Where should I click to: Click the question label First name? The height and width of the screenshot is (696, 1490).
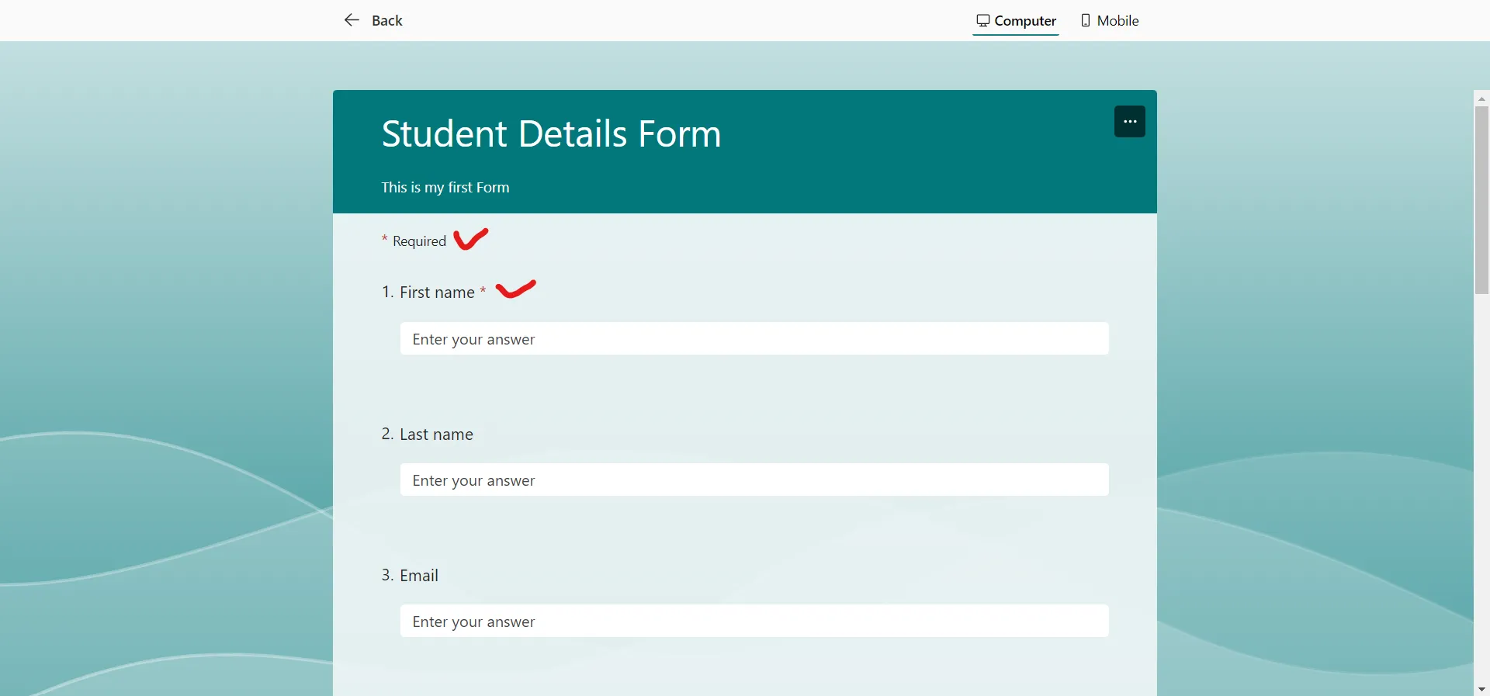[x=438, y=292]
